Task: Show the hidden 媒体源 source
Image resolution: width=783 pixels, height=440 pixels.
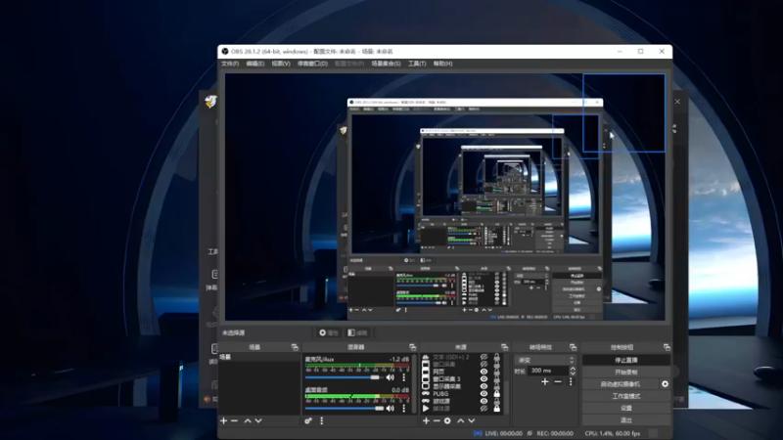Action: coord(484,409)
